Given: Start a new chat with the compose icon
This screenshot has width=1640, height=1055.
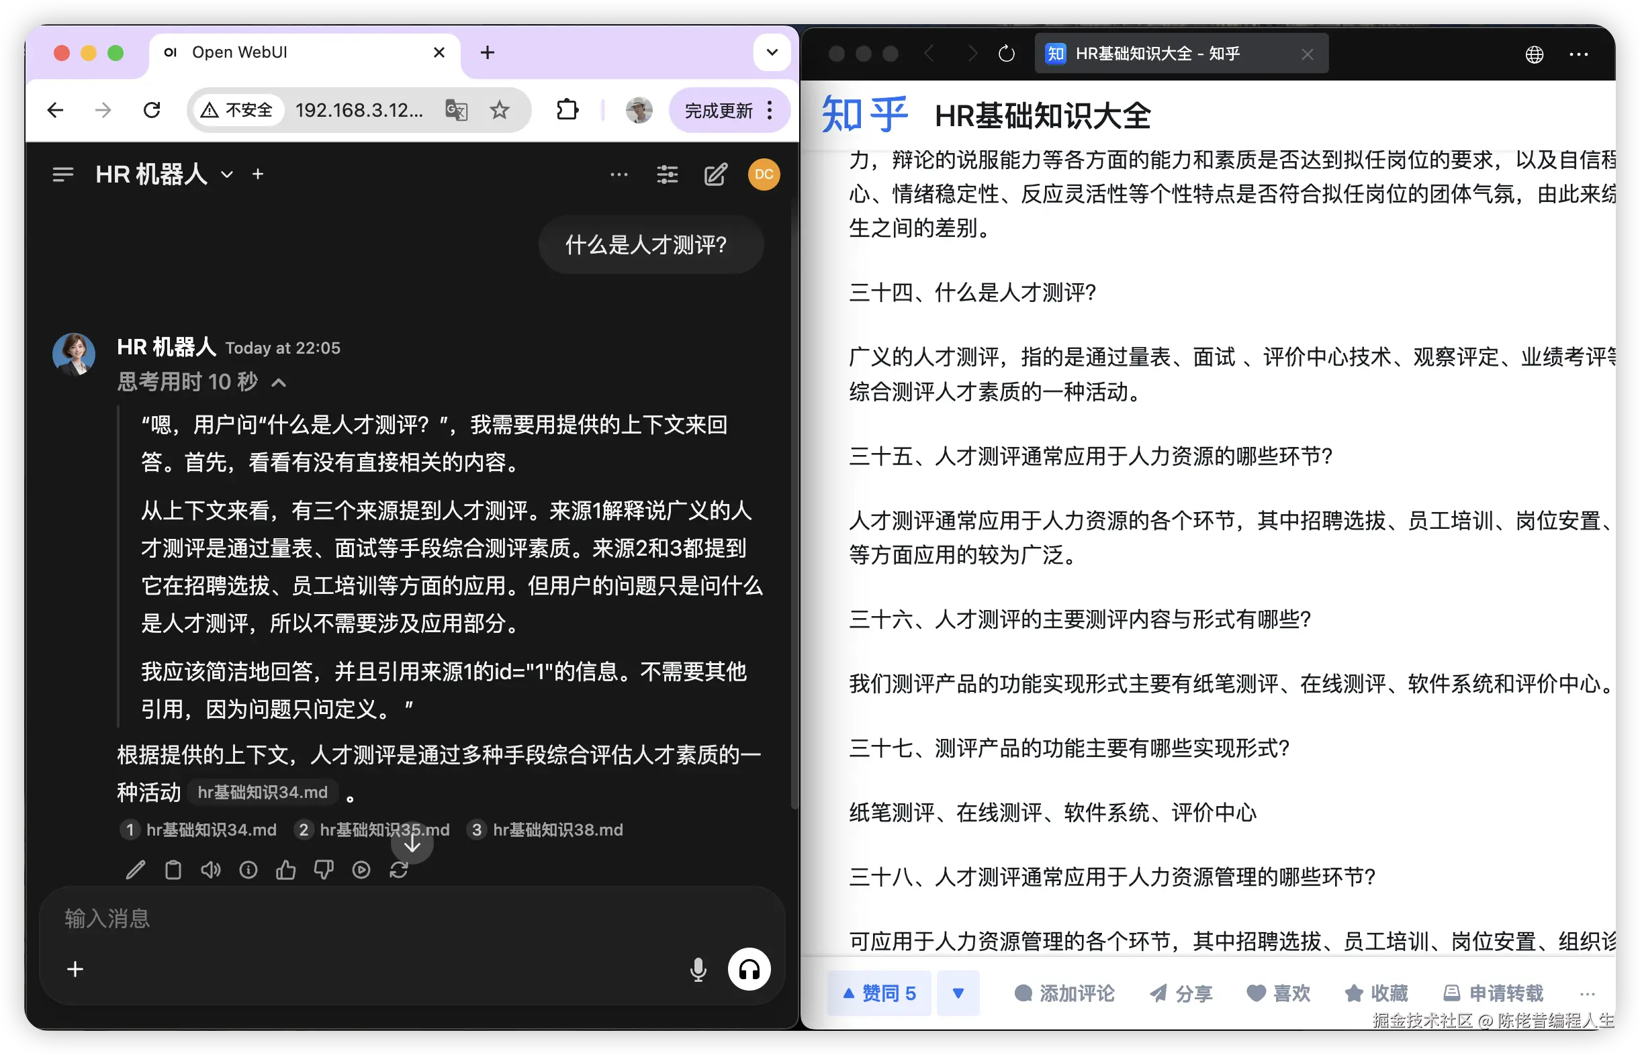Looking at the screenshot, I should click(715, 174).
